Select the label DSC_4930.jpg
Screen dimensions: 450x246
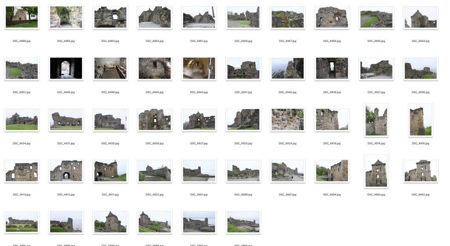pos(110,143)
